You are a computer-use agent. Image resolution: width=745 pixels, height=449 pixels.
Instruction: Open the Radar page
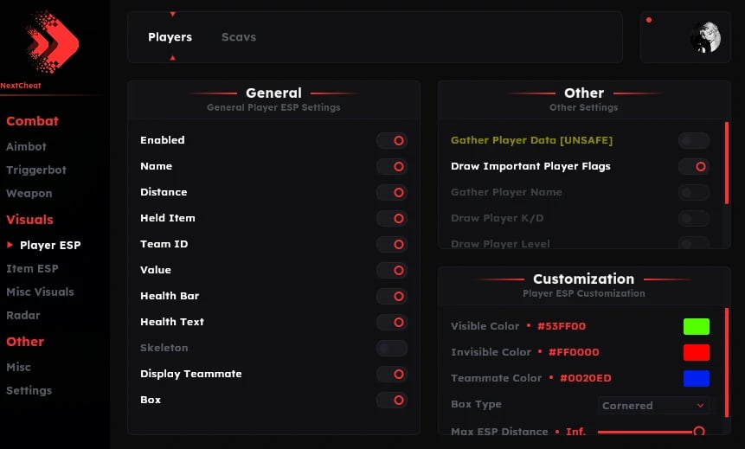tap(23, 316)
